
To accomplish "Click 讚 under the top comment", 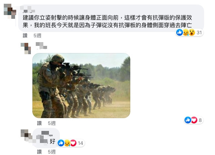I will (25, 36).
